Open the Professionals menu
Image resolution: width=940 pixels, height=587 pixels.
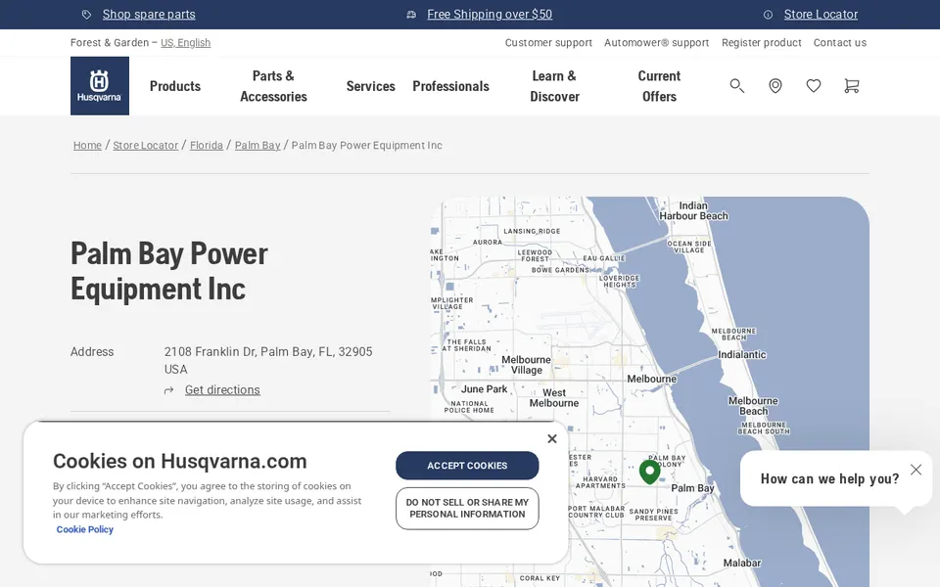(450, 86)
